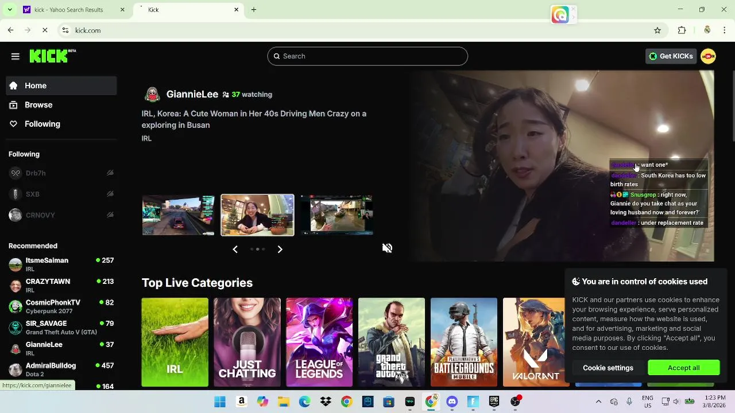Switch to the Yahoo Search Results tab

(x=73, y=10)
